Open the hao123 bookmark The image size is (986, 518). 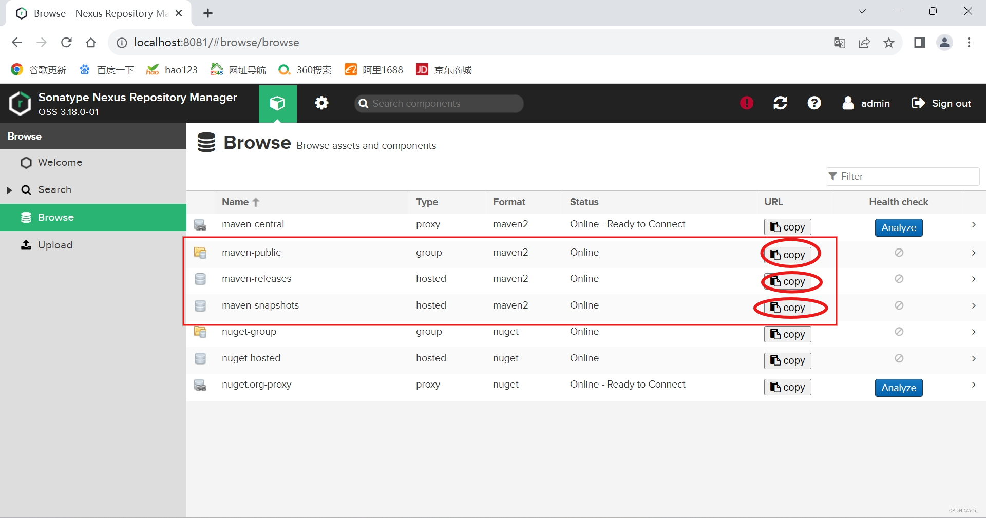172,70
